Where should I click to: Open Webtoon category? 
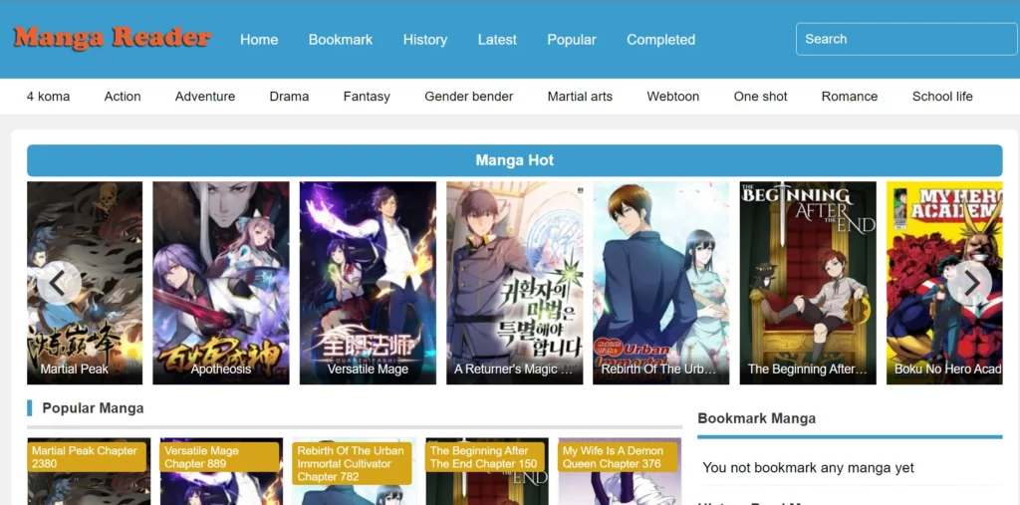(x=672, y=97)
